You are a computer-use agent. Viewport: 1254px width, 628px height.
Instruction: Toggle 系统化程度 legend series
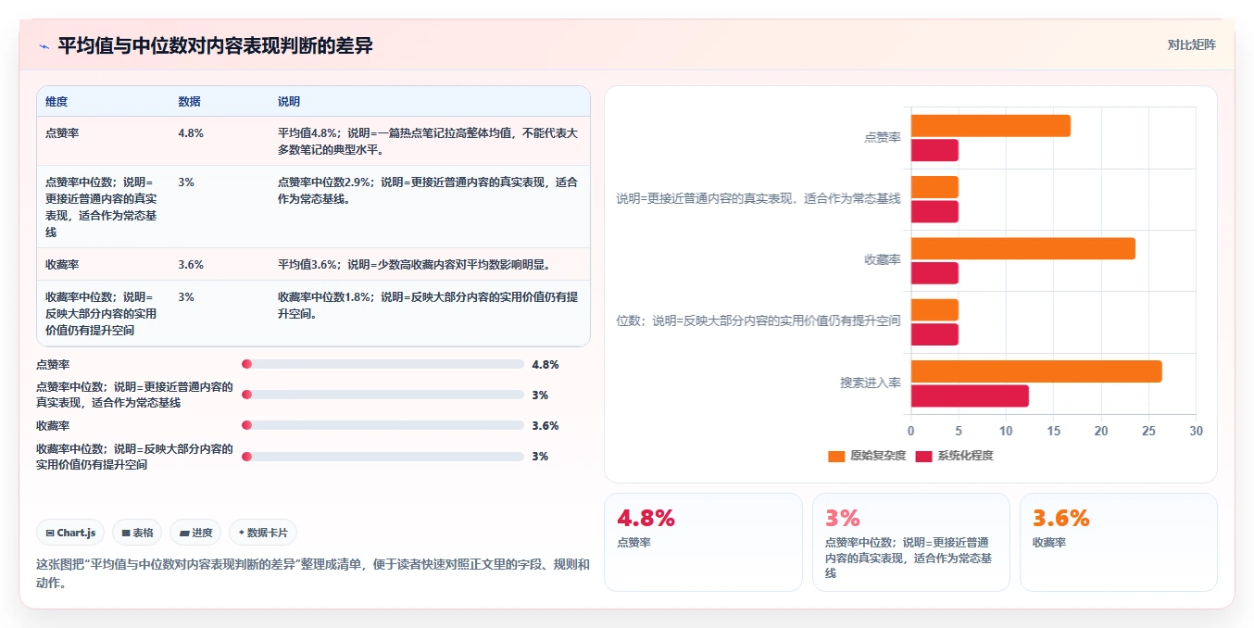point(954,456)
